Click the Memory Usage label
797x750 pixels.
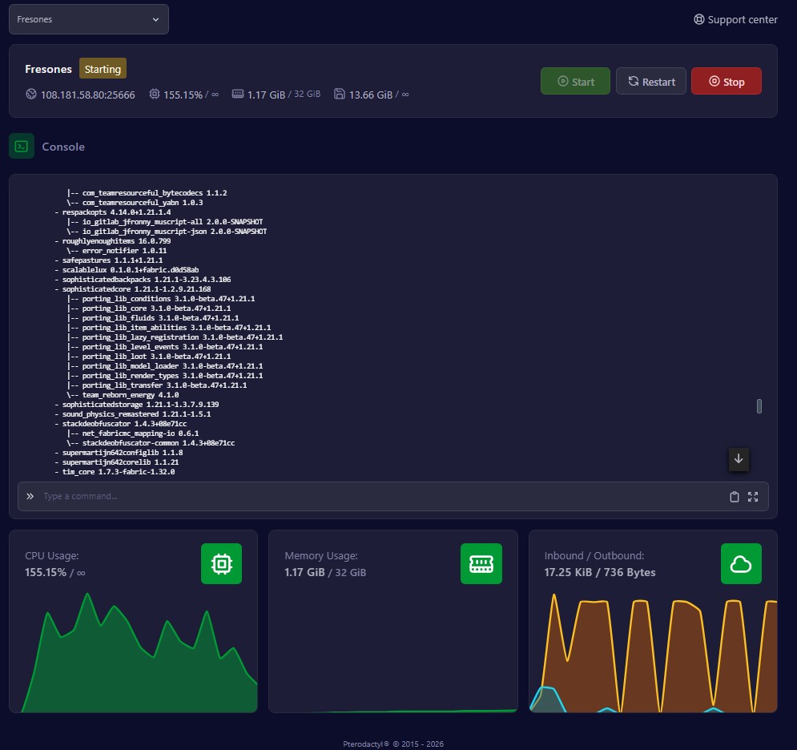coord(321,556)
